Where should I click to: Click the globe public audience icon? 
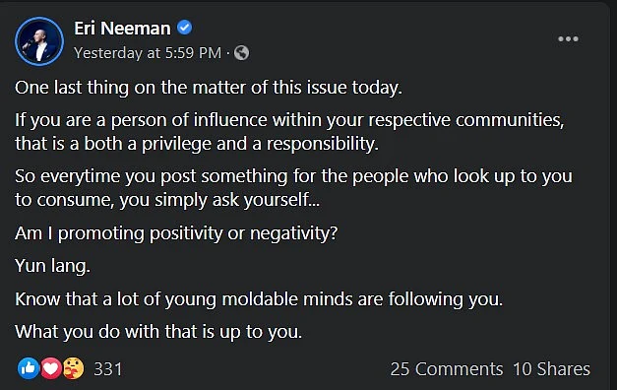(241, 53)
